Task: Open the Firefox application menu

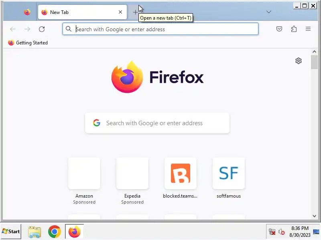Action: coord(308,29)
